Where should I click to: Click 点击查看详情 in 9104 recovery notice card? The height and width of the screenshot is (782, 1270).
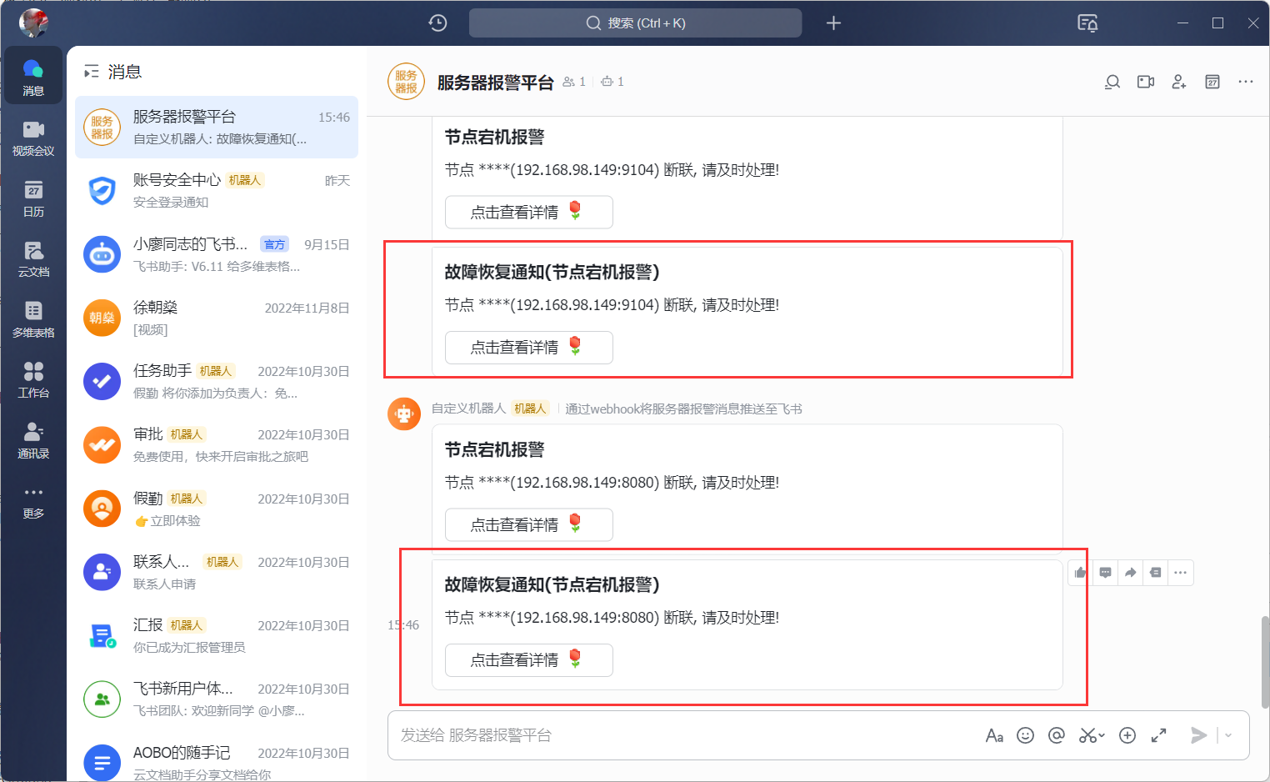tap(529, 347)
